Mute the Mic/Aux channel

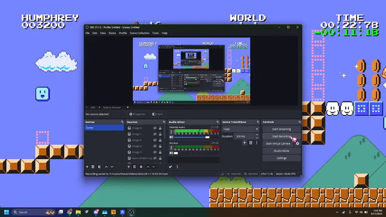[171, 153]
